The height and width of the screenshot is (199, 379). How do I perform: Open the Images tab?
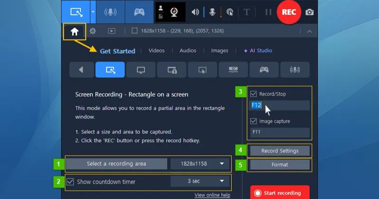pos(219,51)
